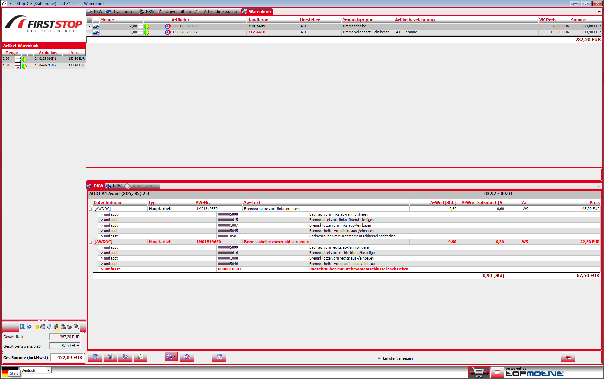604x379 pixels.
Task: Open the Artikeldirektsuche tab
Action: [x=217, y=12]
